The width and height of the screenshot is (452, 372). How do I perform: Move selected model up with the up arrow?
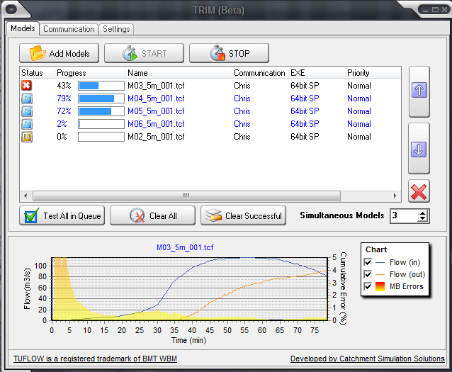419,90
